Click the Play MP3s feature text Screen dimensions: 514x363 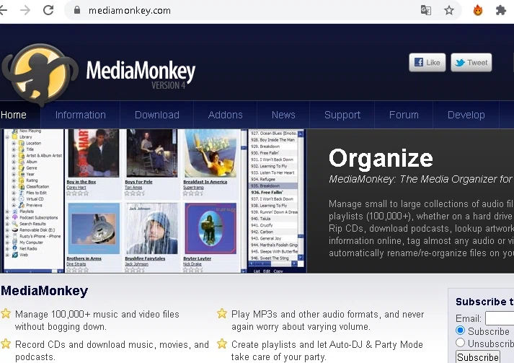click(327, 320)
